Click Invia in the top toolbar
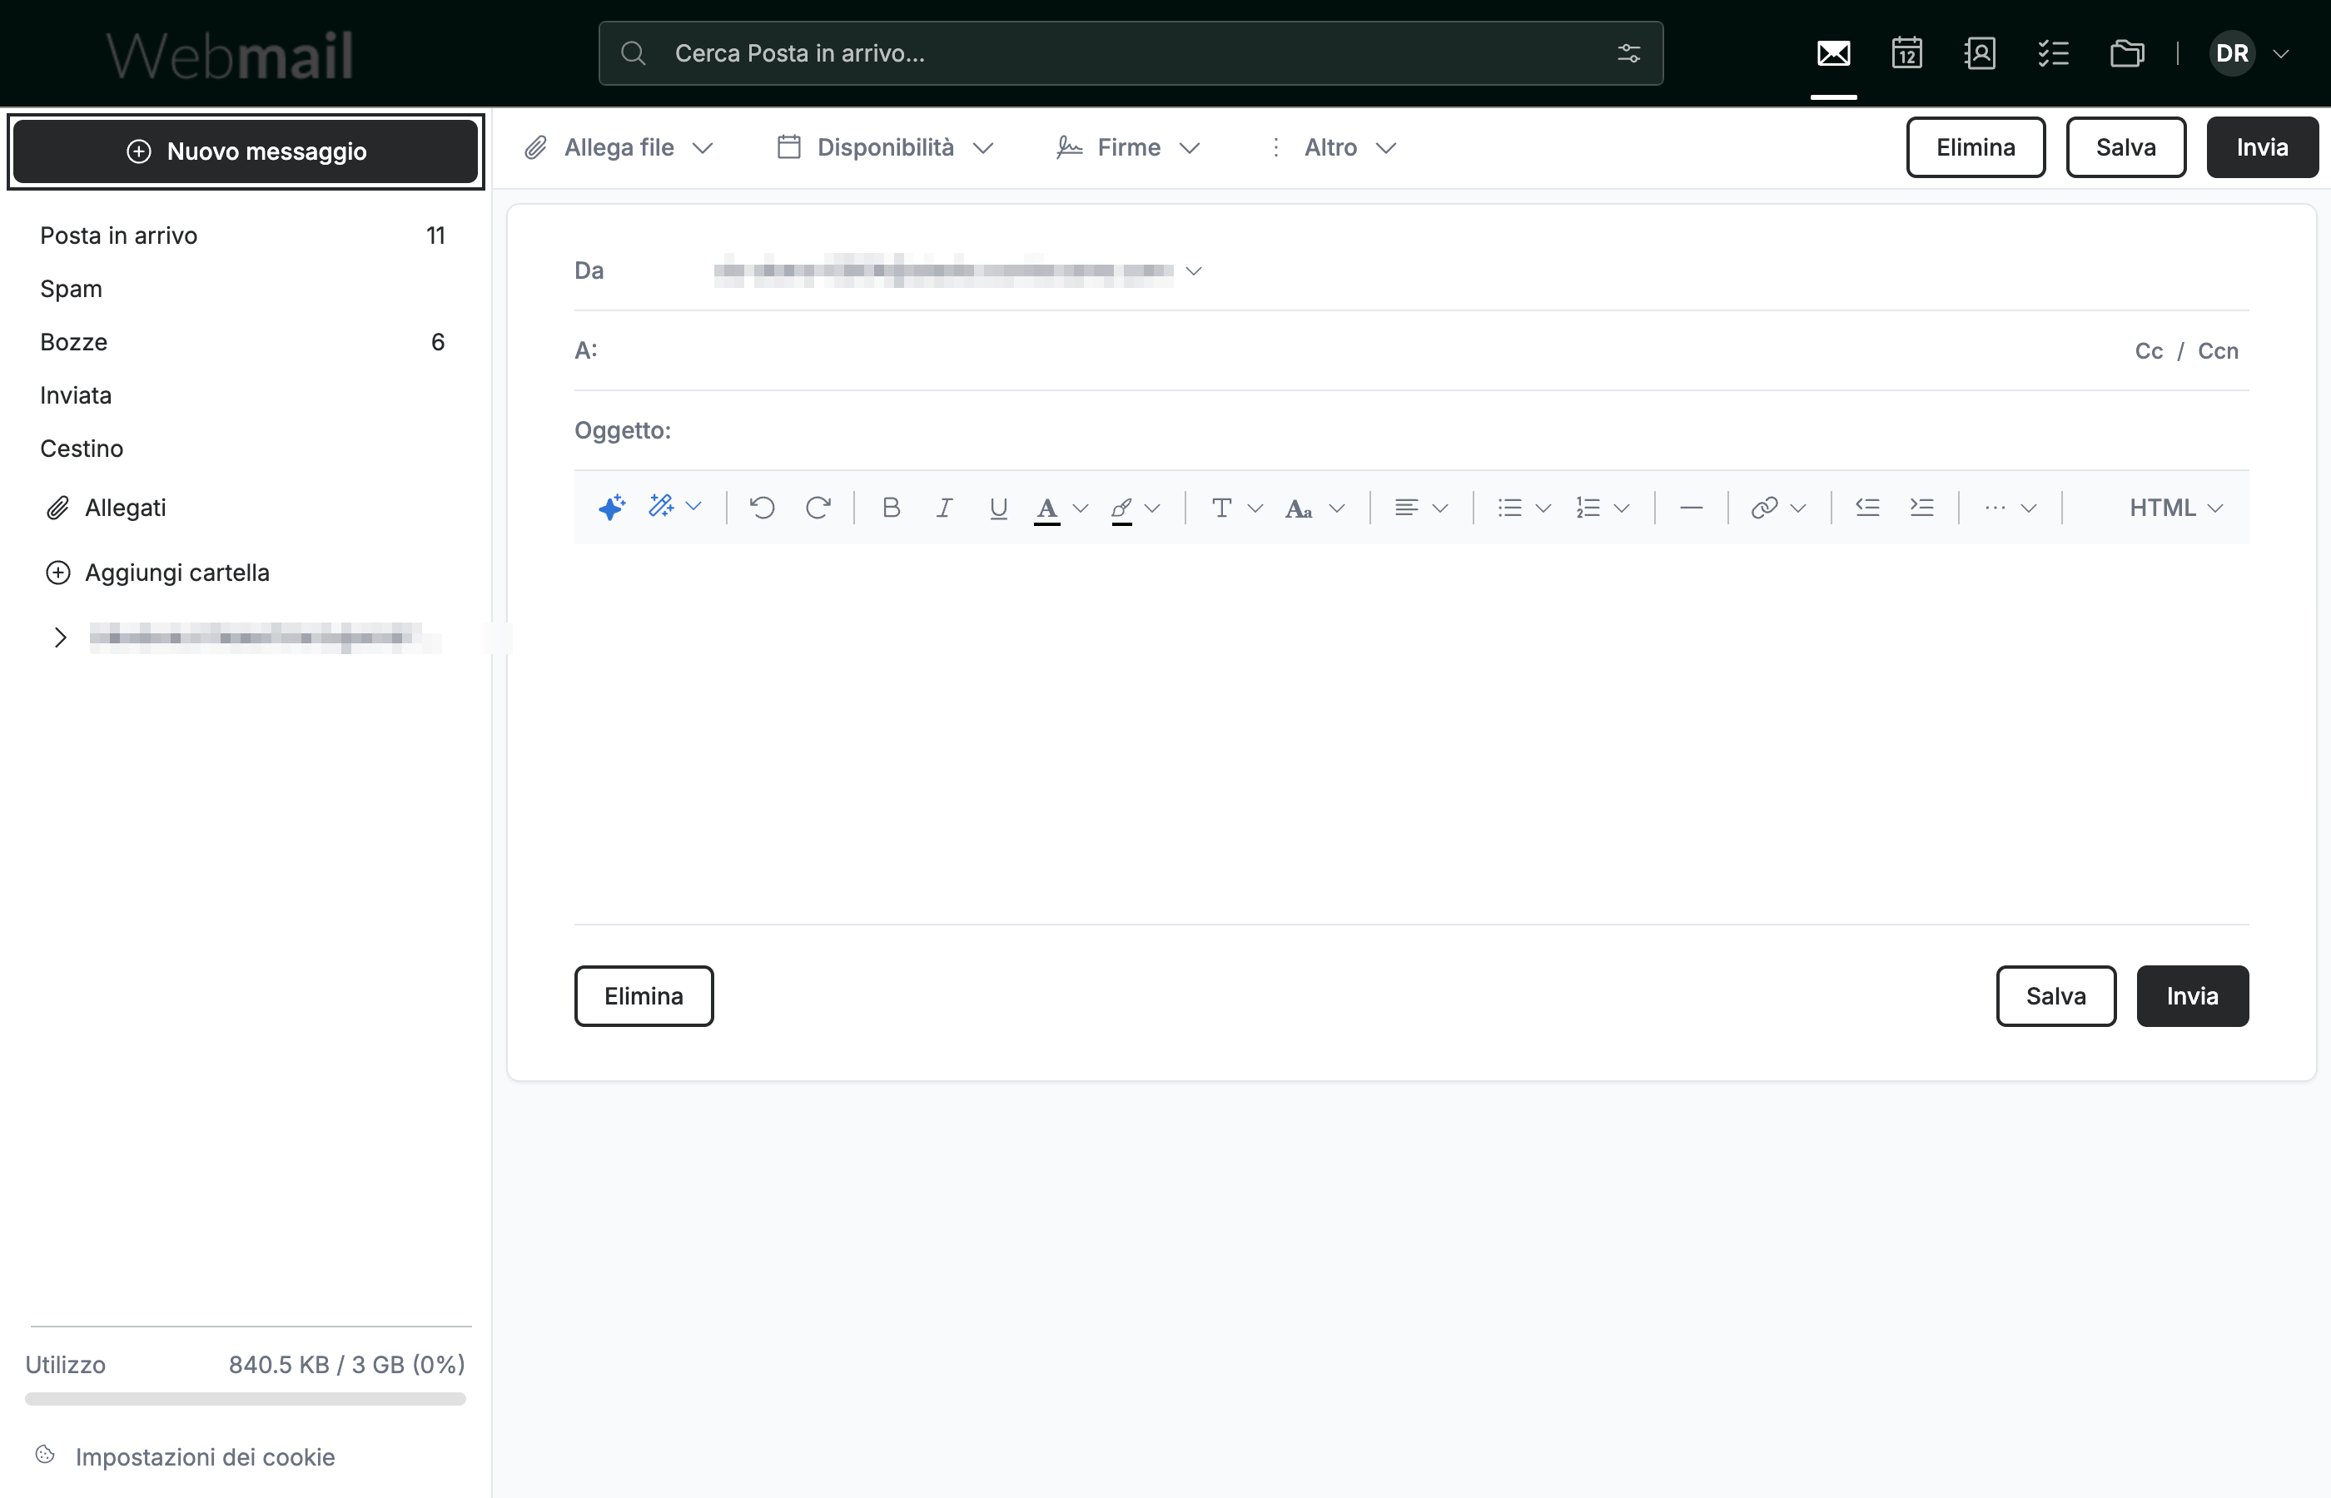The image size is (2331, 1498). coord(2262,148)
